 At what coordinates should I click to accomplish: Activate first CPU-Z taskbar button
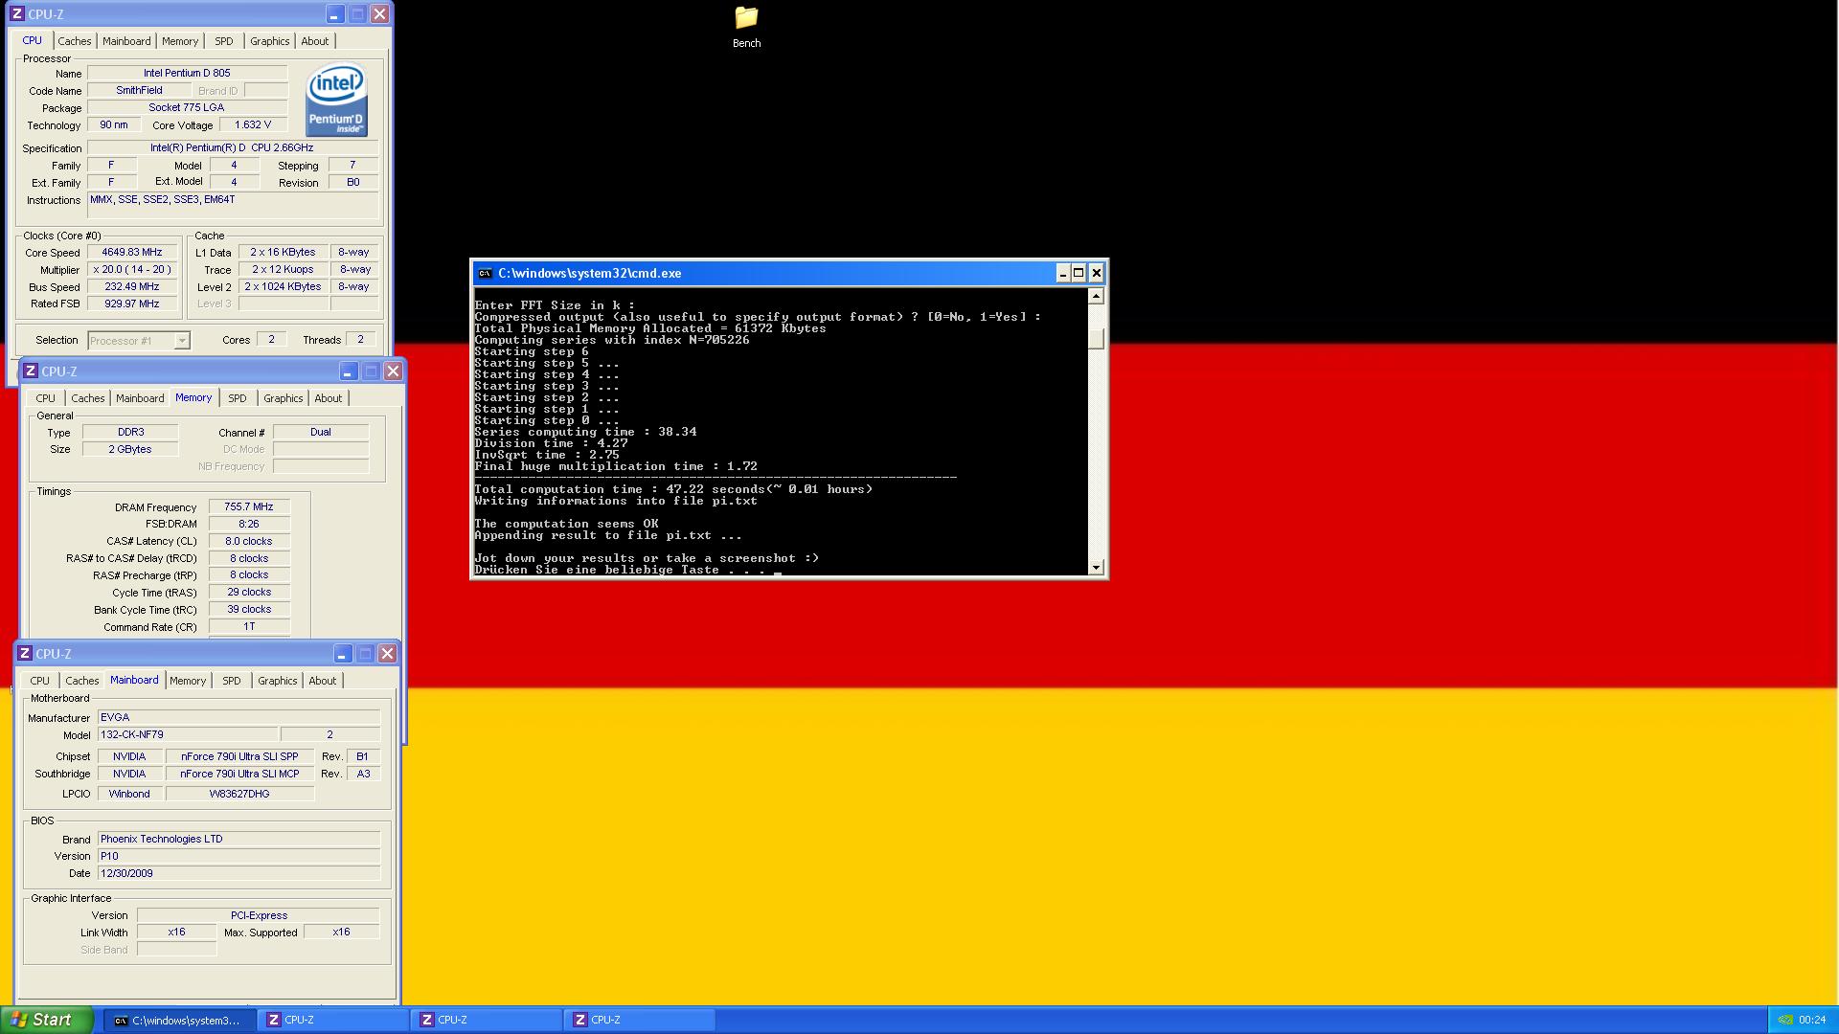coord(332,1021)
